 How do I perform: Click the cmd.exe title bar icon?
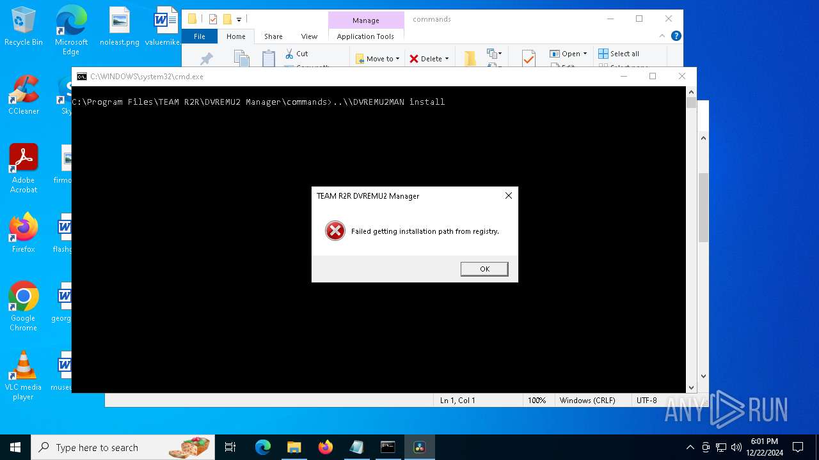tap(82, 77)
